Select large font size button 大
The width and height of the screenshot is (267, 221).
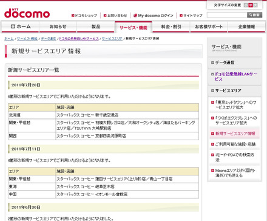(x=255, y=5)
